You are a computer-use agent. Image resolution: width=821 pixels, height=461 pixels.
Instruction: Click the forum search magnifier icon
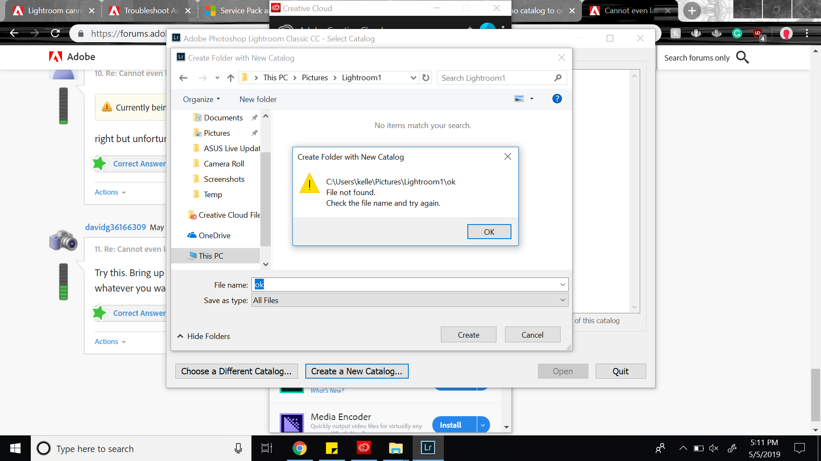click(742, 57)
